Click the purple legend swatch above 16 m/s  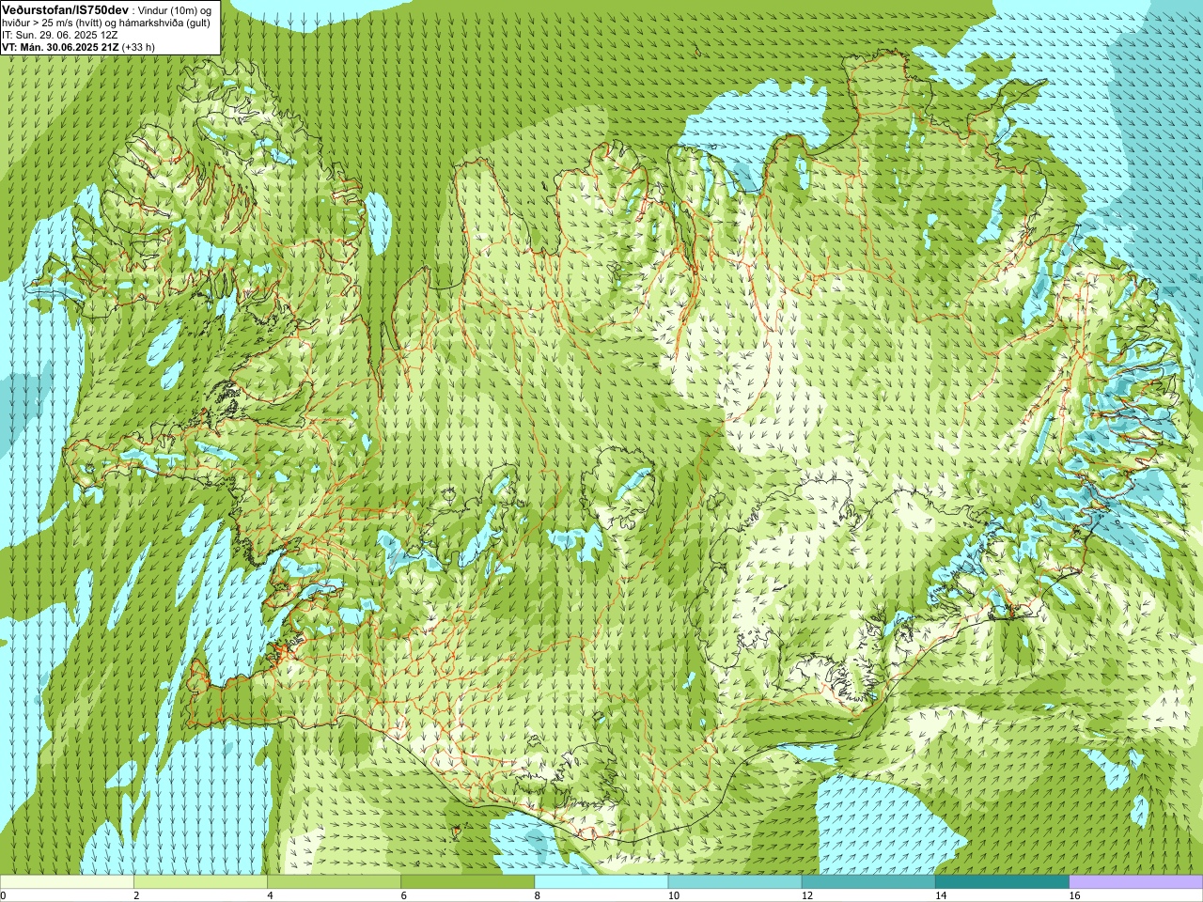(1136, 882)
